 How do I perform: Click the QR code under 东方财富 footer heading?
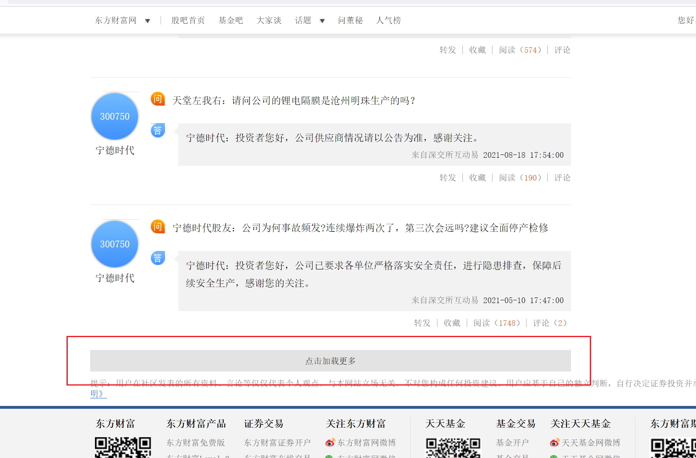click(123, 448)
